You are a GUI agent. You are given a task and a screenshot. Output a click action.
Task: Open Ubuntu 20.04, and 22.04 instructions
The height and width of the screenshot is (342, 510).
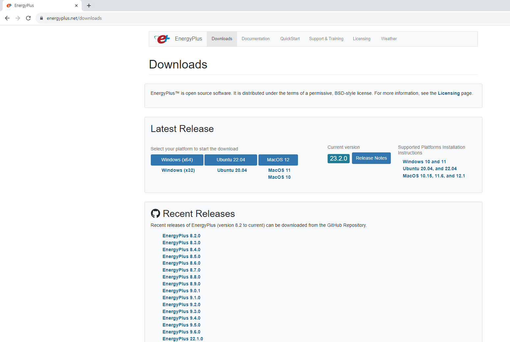click(430, 169)
